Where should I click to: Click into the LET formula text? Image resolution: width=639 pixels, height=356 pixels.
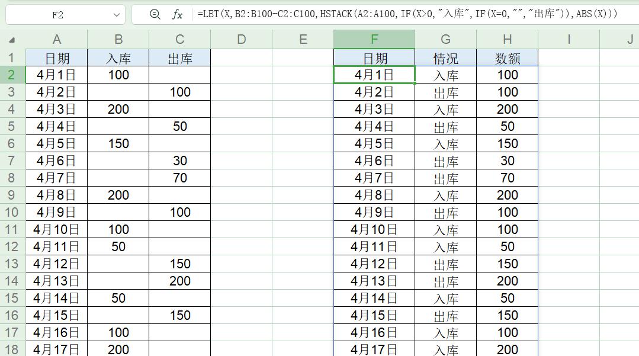coord(407,14)
